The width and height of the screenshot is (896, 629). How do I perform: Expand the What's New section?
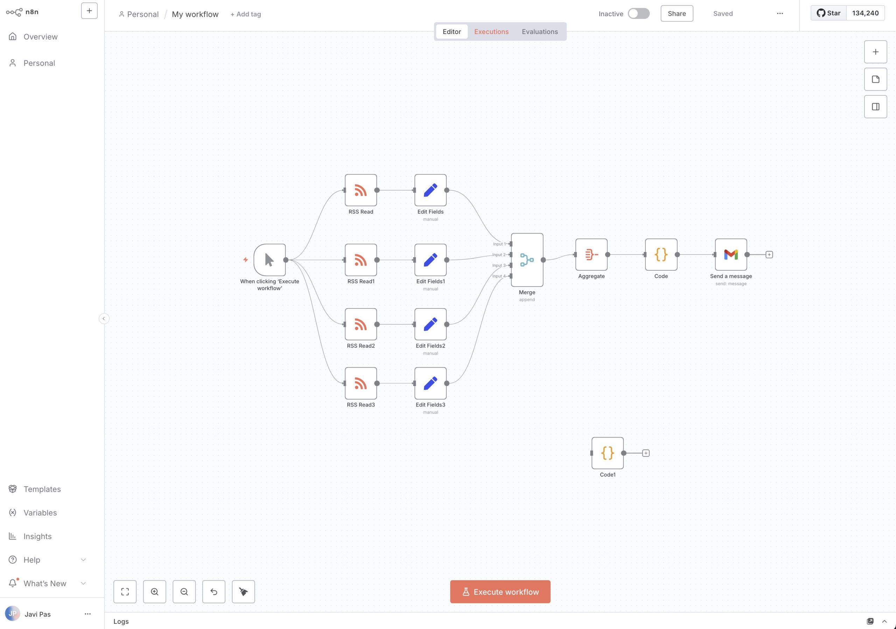point(83,583)
